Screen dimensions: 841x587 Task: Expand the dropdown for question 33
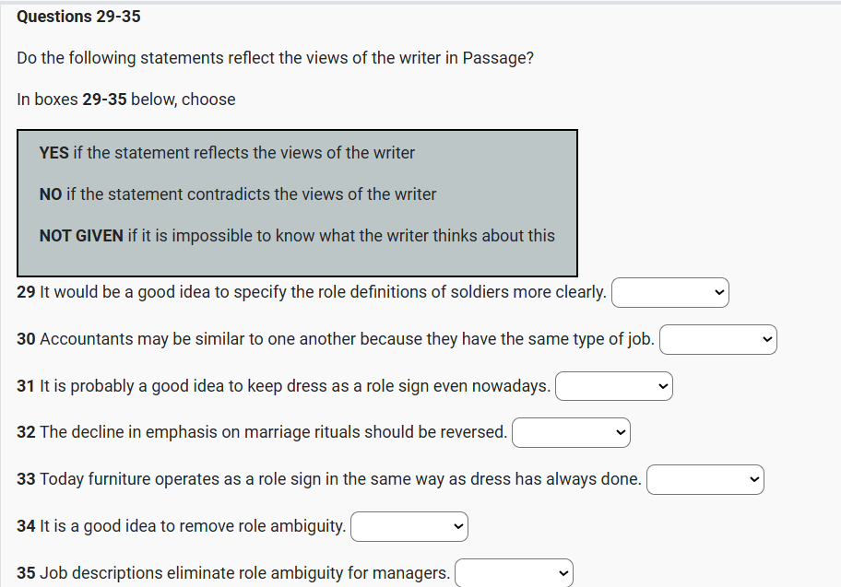pyautogui.click(x=705, y=479)
